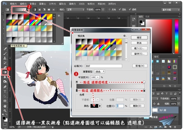Select the Healing Brush tool
Image resolution: width=183 pixels, height=130 pixels.
5,49
